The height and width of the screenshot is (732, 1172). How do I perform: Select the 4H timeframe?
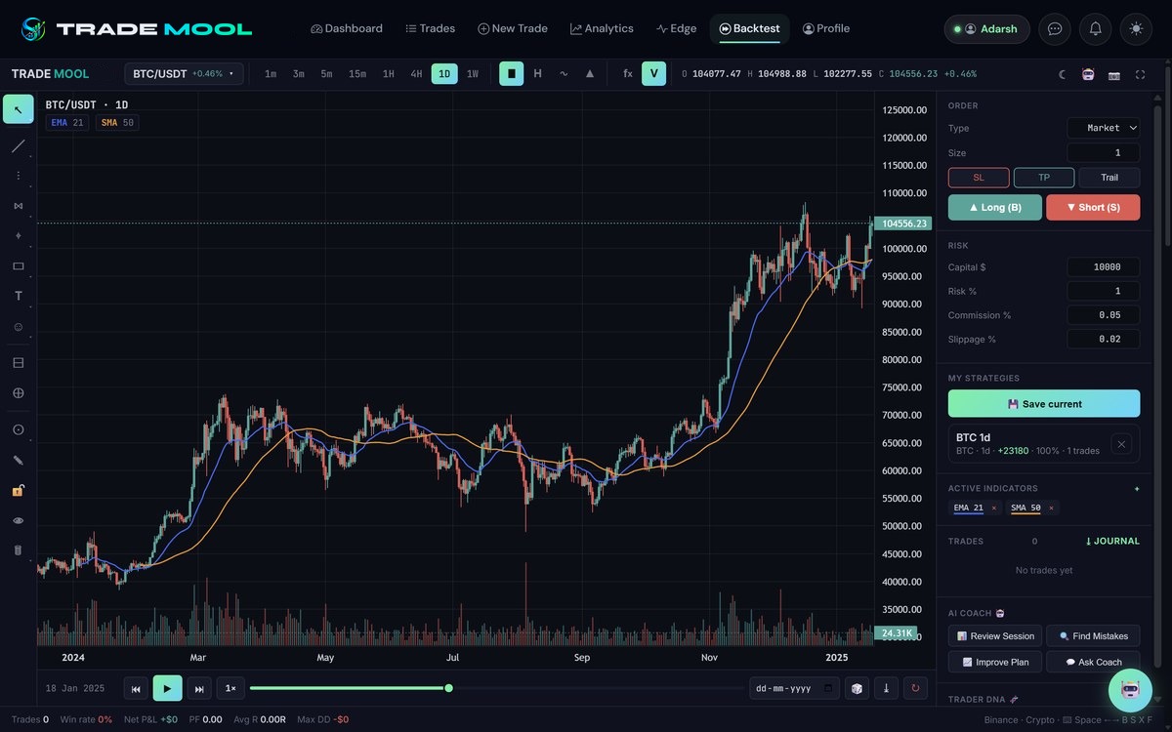tap(416, 73)
